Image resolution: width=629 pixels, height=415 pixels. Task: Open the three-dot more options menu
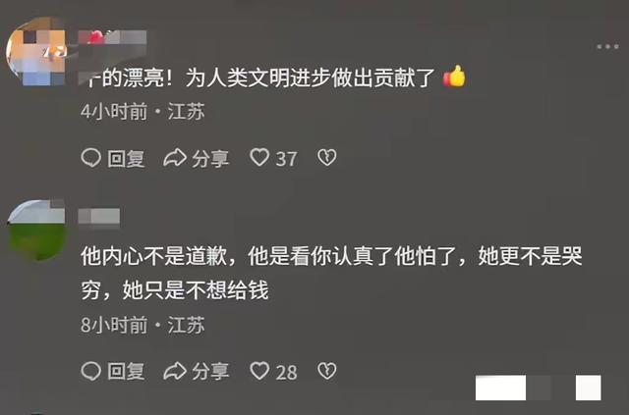[607, 47]
